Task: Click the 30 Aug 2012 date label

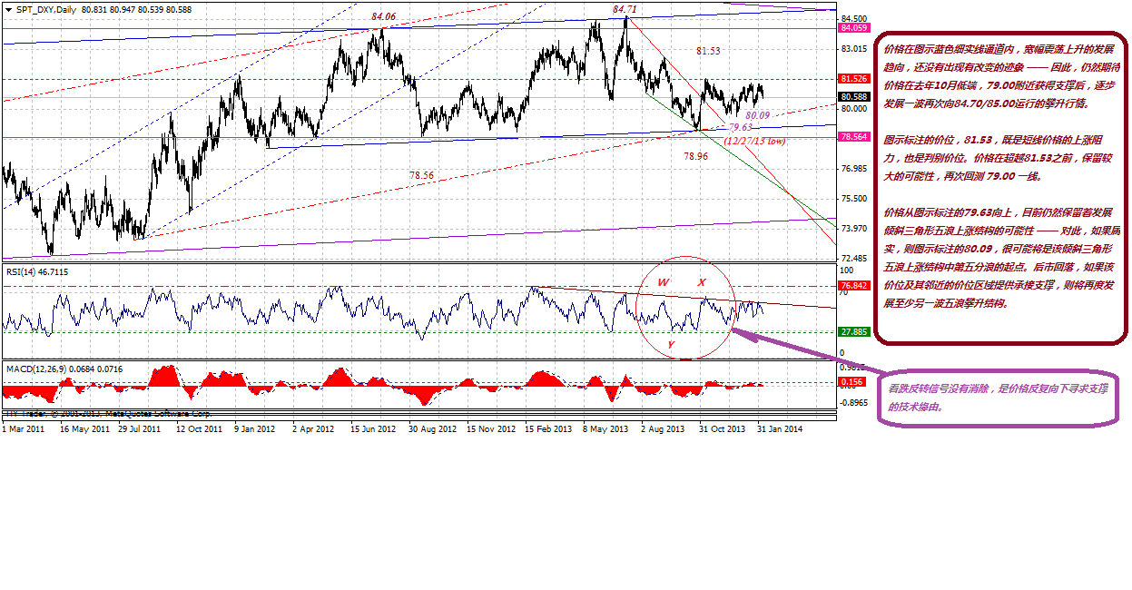Action: pos(433,428)
